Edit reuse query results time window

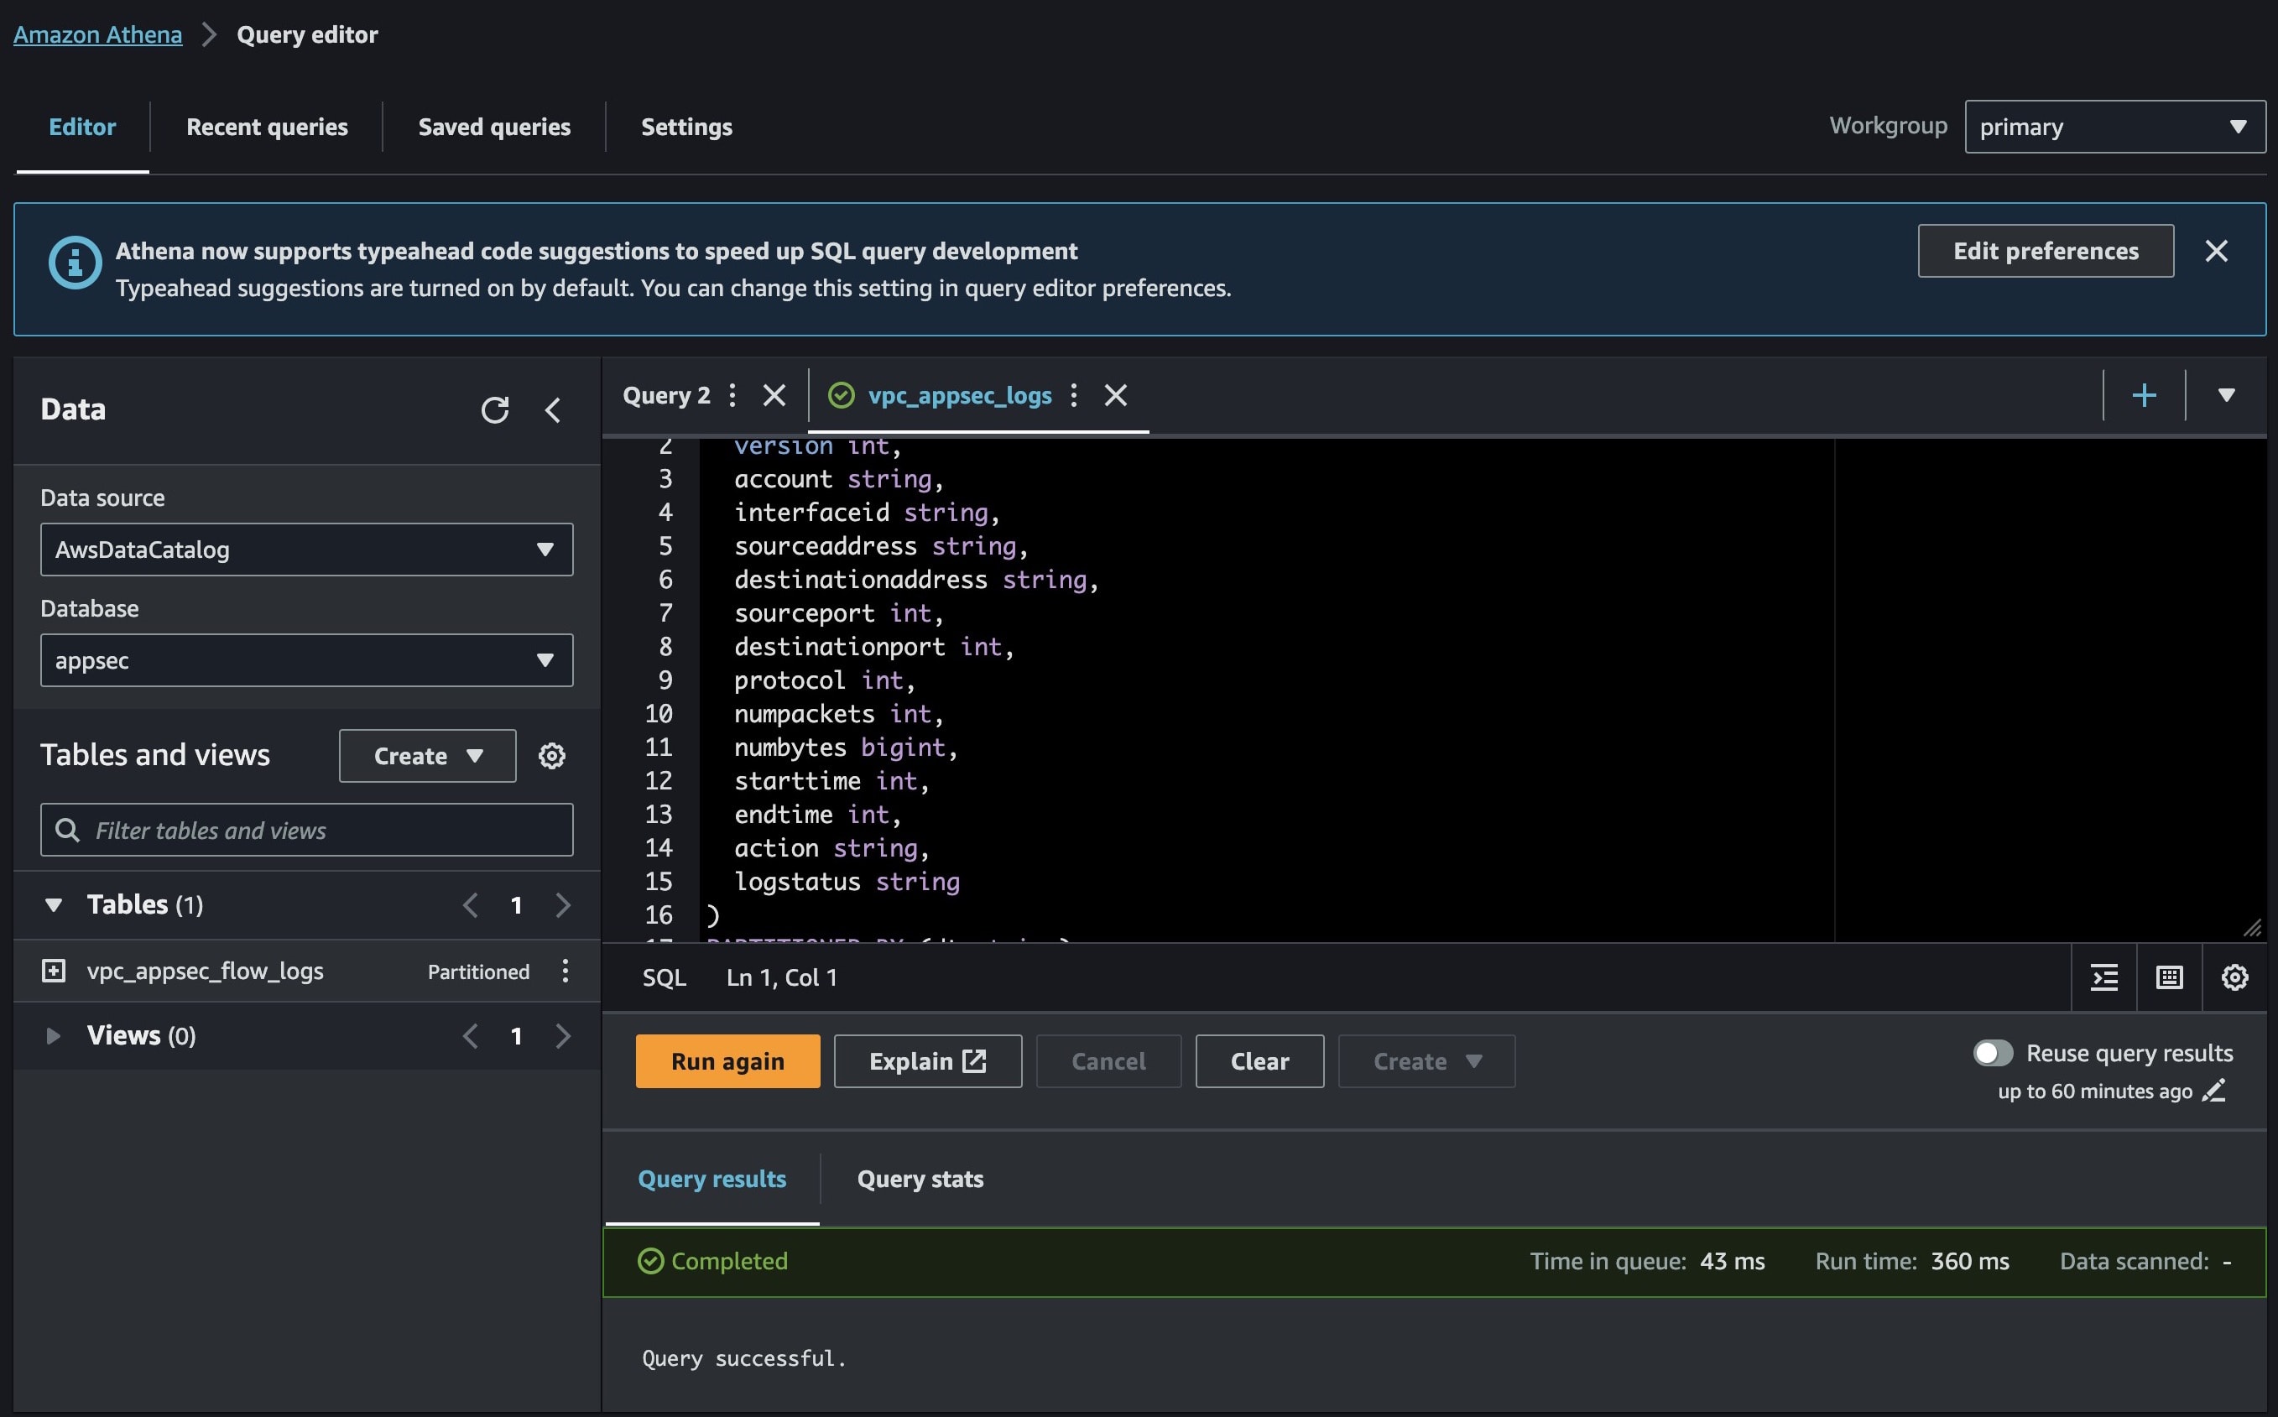[2214, 1091]
